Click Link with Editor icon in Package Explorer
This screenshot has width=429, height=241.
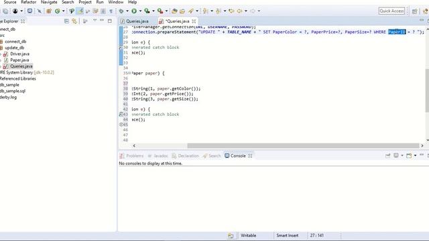click(74, 21)
